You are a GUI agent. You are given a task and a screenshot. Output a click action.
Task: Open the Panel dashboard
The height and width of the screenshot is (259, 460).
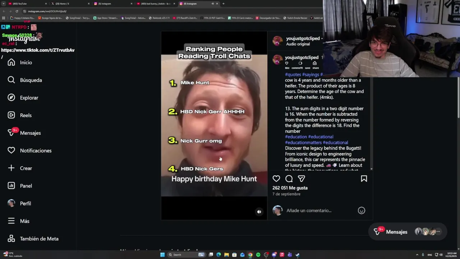coord(20,186)
